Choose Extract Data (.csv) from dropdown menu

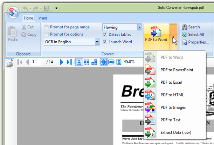click(175, 133)
